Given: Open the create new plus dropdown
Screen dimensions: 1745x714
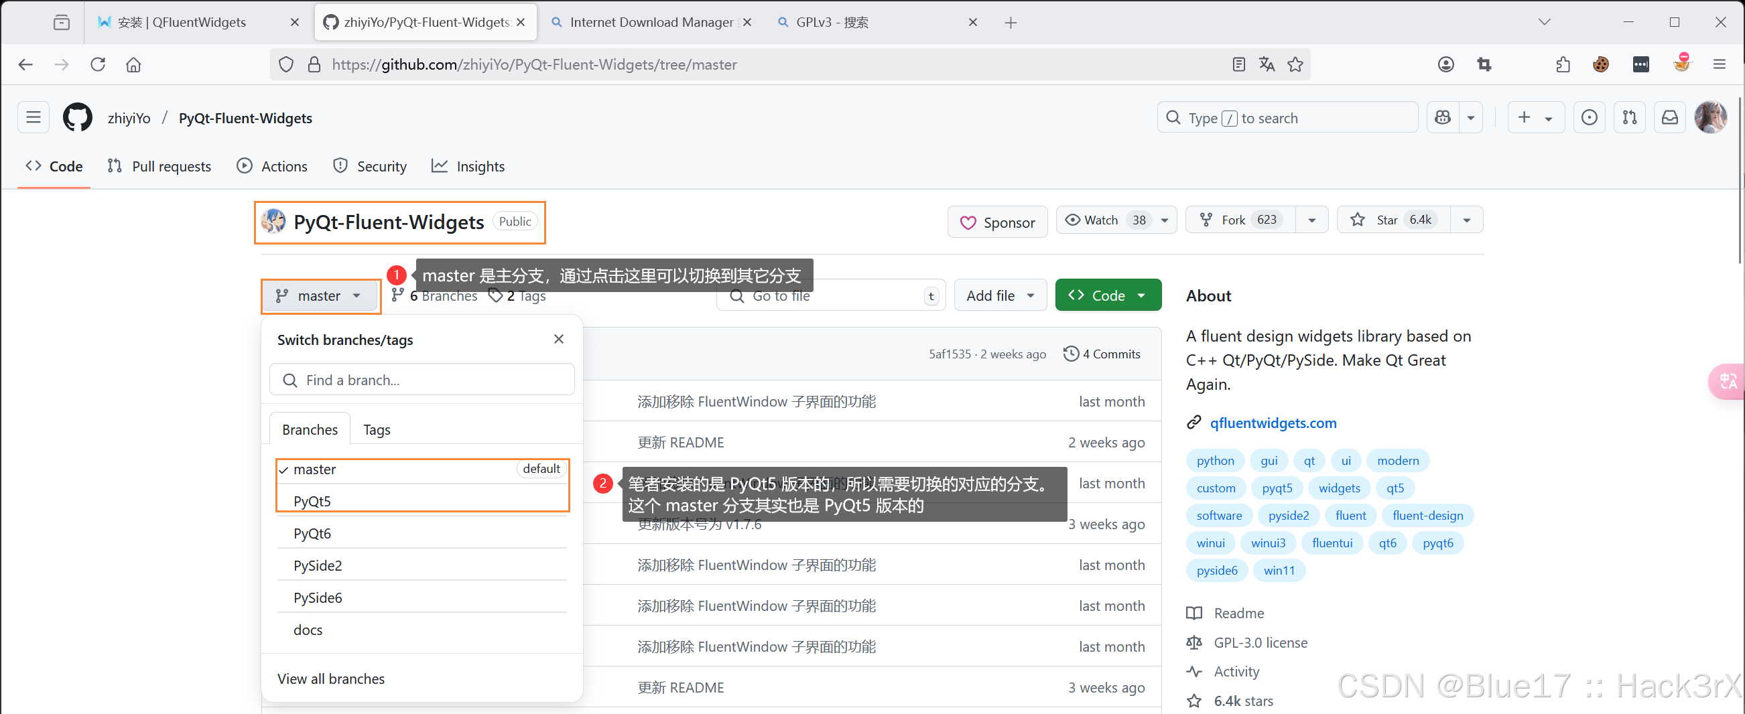Looking at the screenshot, I should [1536, 118].
